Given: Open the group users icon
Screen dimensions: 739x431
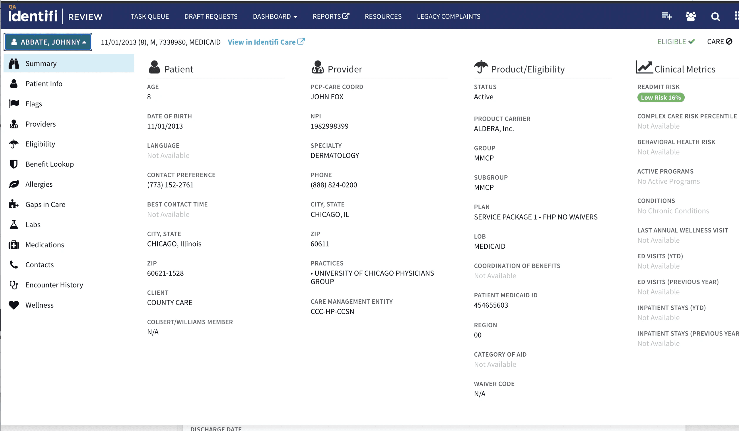Looking at the screenshot, I should pos(691,16).
